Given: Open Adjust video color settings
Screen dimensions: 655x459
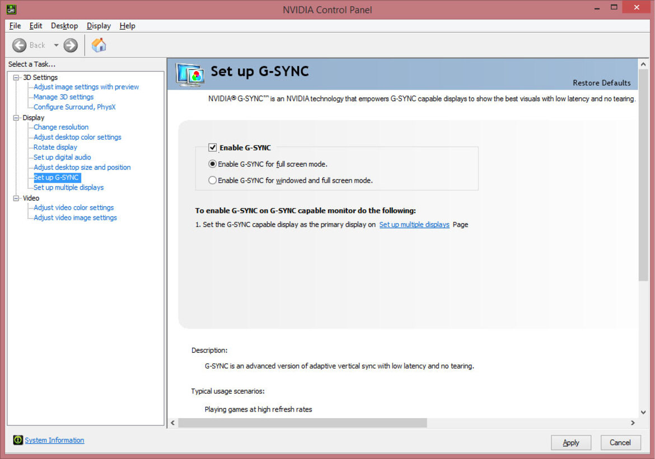Looking at the screenshot, I should tap(73, 207).
